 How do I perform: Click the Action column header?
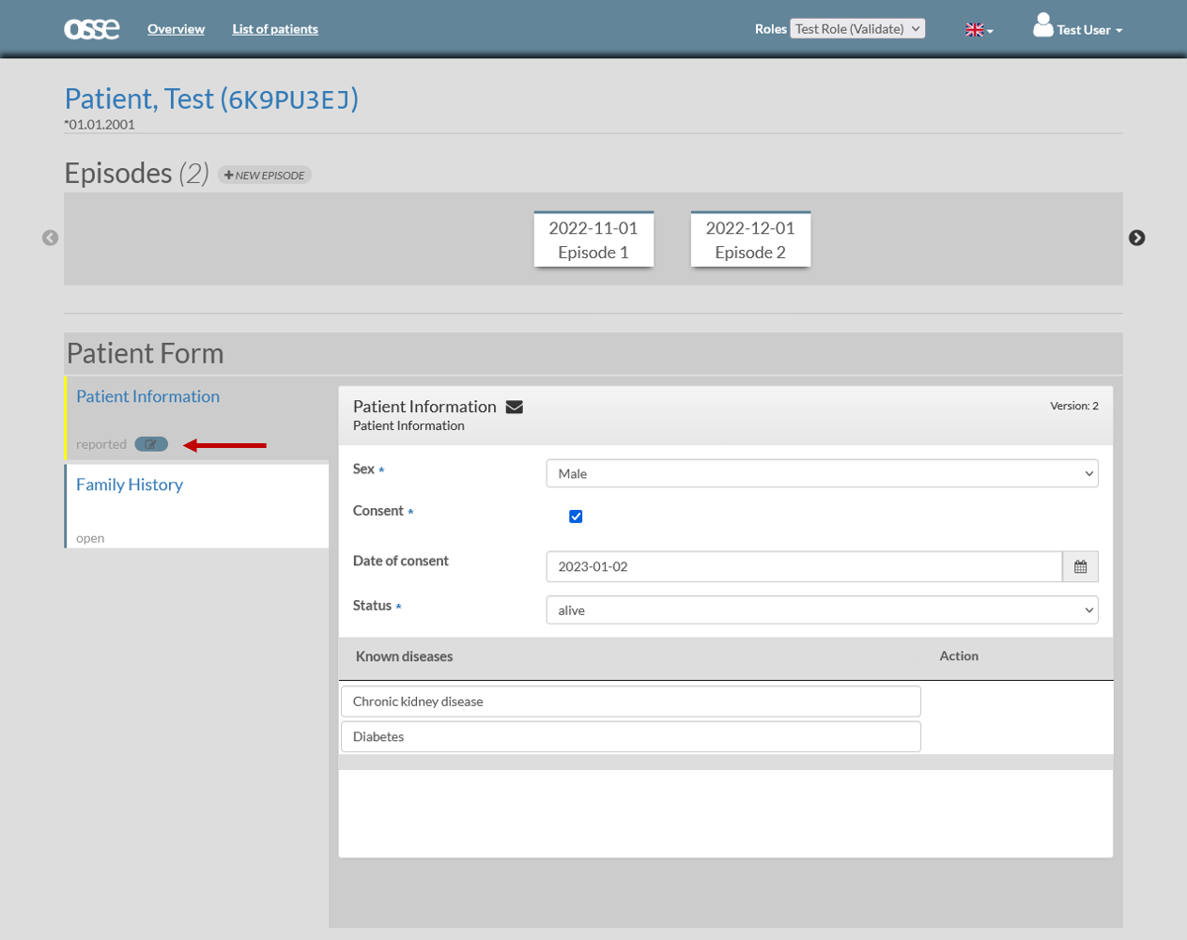pyautogui.click(x=959, y=656)
